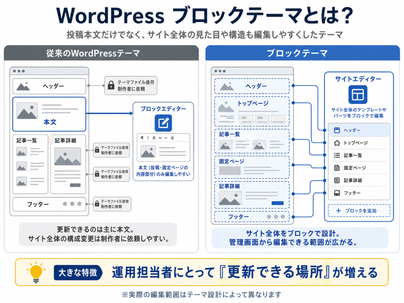Click the blue layout icon under サイトエディター

[x=358, y=95]
